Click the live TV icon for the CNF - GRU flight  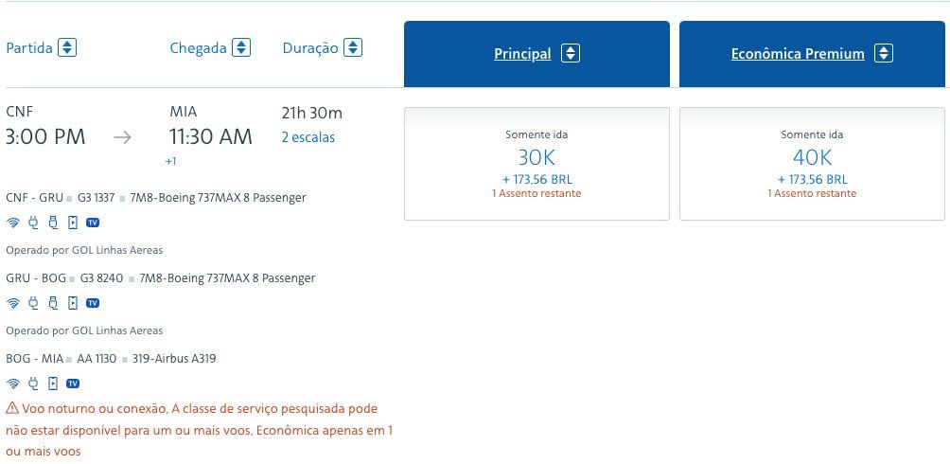click(93, 223)
